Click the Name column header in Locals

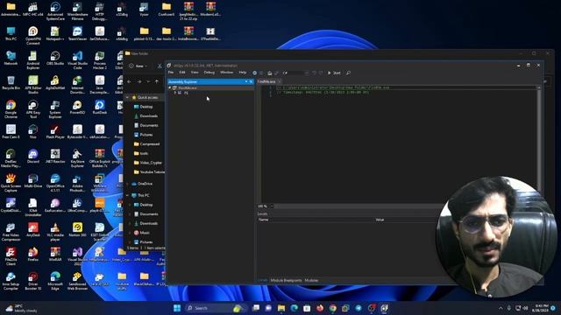263,220
